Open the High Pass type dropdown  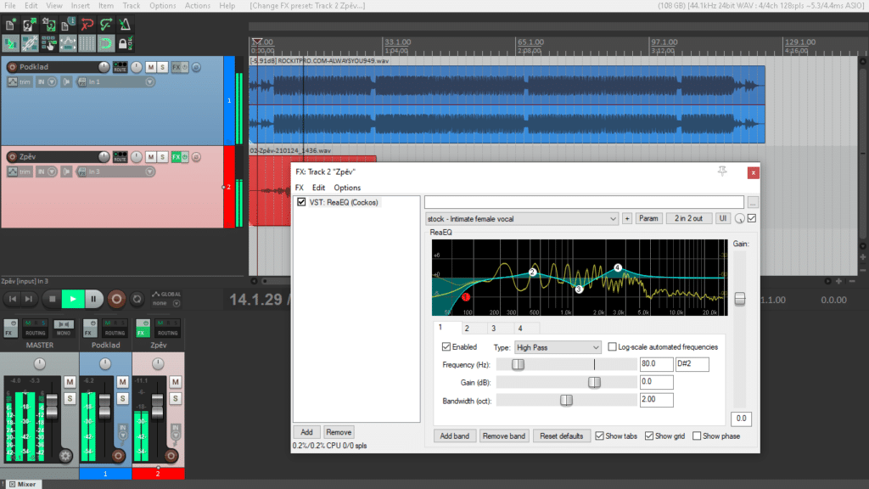[558, 347]
